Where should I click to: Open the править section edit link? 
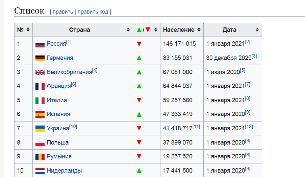point(62,12)
